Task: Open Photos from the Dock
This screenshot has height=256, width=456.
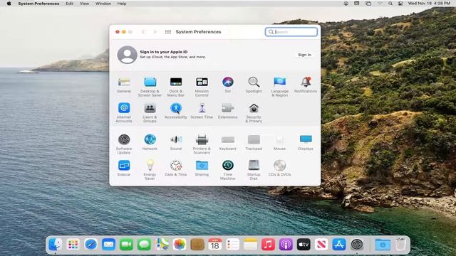Action: tap(180, 245)
